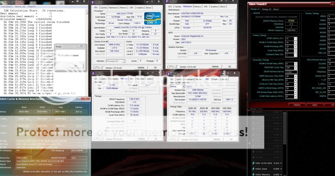
Task: Expand the Cycle Time (tRAS) dropdown
Action: pyautogui.click(x=296, y=51)
